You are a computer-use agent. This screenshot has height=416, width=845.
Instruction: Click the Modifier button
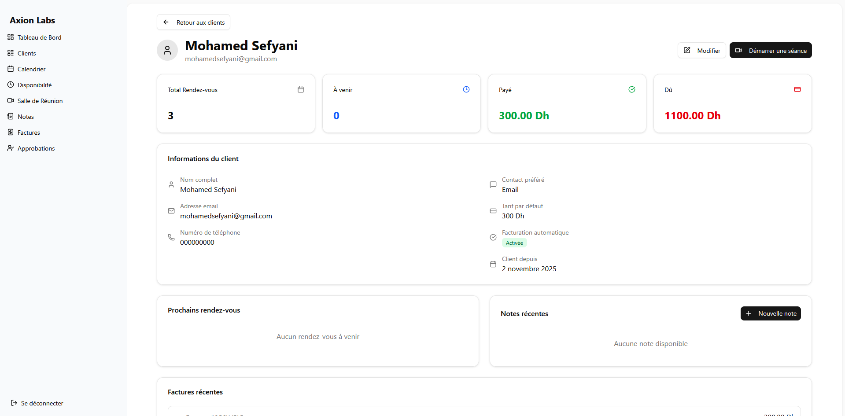tap(701, 50)
